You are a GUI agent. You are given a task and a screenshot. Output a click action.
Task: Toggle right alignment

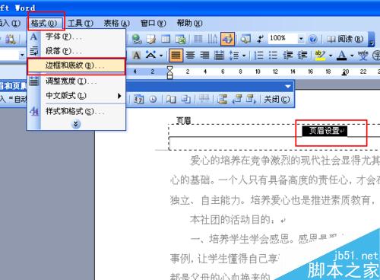click(204, 55)
